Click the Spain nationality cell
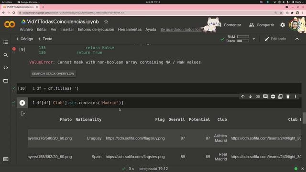 [x=97, y=157]
